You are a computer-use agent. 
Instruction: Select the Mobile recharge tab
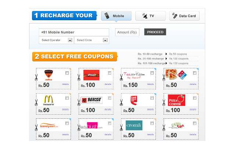coord(116,16)
